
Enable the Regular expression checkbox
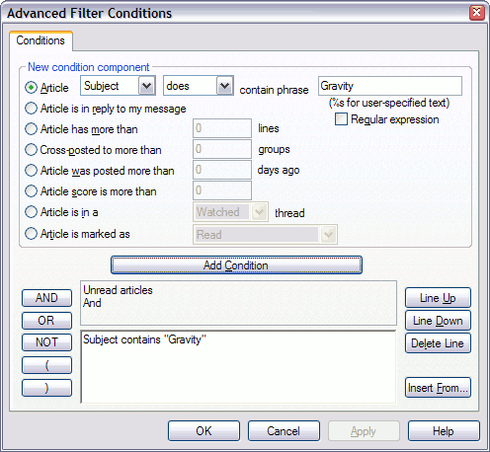341,119
